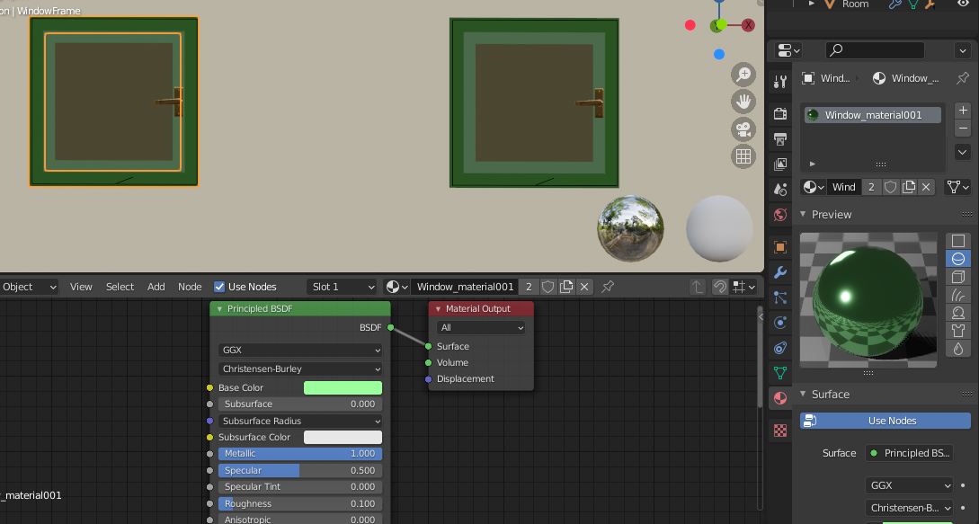Click the properties search field
The width and height of the screenshot is (979, 524).
tap(875, 50)
